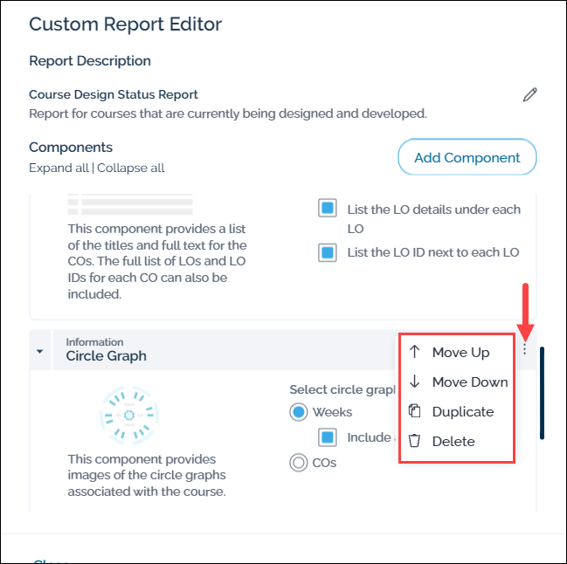
Task: Click the down arrow icon beside Move Down
Action: coord(415,382)
